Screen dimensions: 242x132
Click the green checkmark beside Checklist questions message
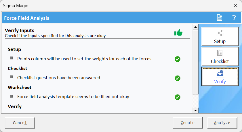[178, 78]
